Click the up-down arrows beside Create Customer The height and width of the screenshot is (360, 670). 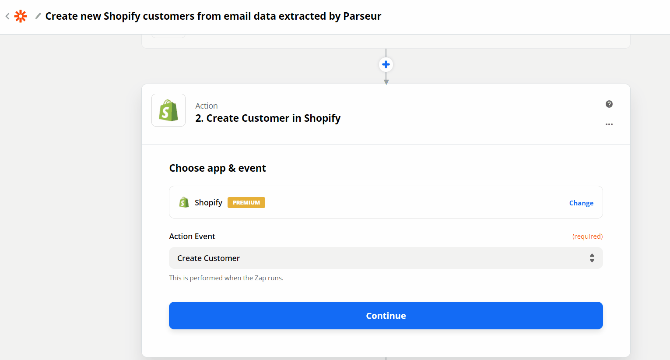[x=592, y=258]
